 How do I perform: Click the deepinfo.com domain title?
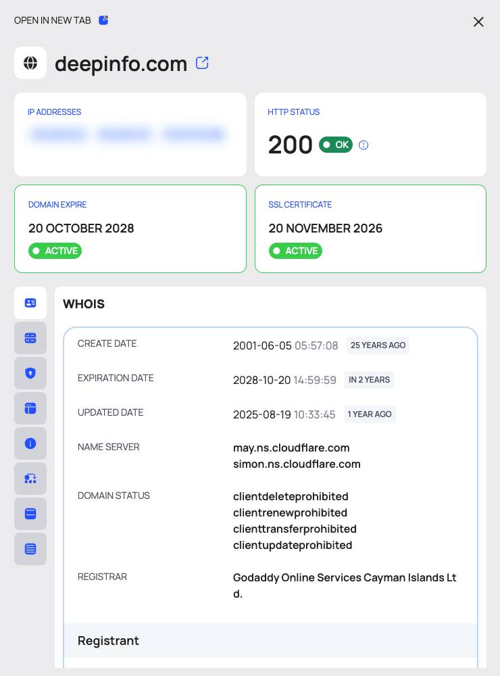click(121, 64)
